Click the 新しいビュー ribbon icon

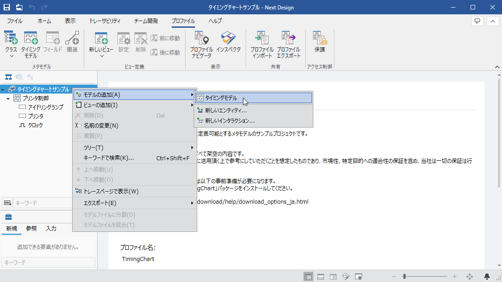coord(101,42)
